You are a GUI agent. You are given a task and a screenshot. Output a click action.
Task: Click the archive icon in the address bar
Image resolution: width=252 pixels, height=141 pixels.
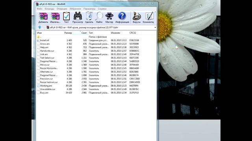point(48,27)
